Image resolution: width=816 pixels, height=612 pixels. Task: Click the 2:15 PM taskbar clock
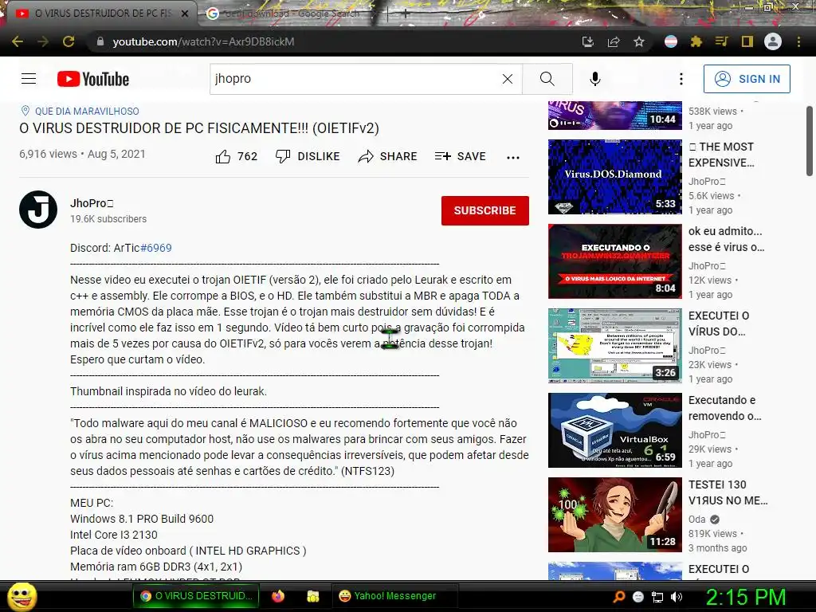(745, 597)
